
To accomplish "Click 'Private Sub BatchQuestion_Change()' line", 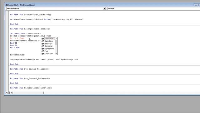I will (30, 29).
